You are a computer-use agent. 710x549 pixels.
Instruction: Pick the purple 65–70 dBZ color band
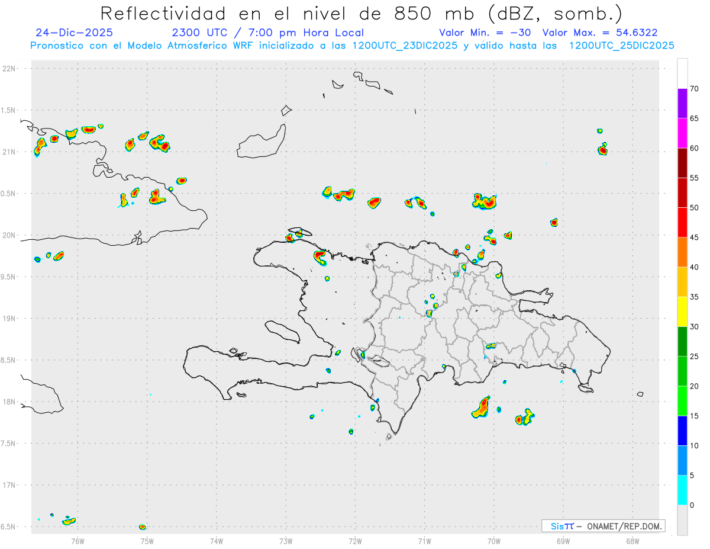(x=682, y=104)
